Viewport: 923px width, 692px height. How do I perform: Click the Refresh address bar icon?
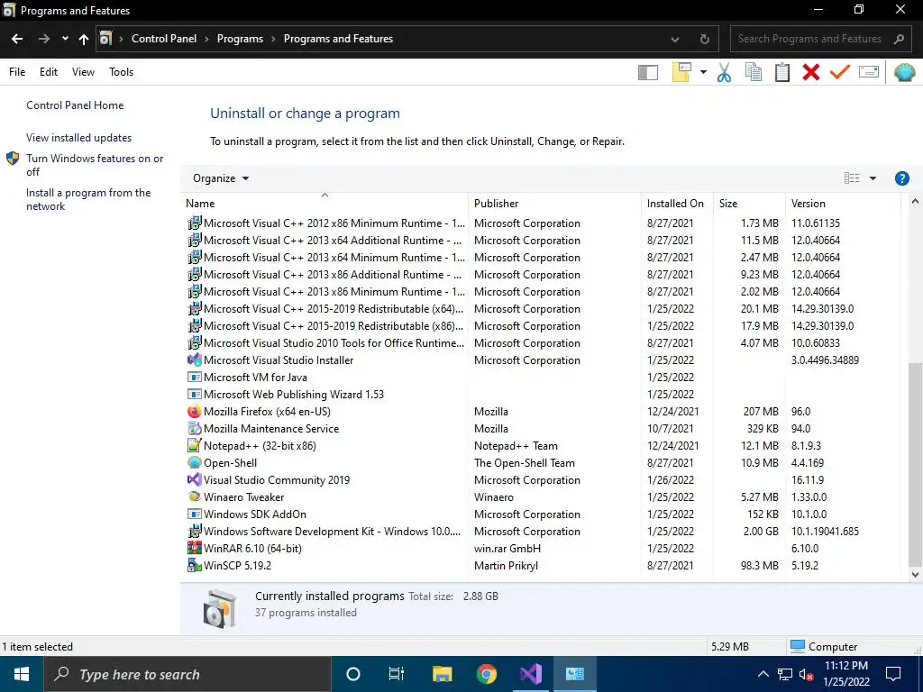[704, 40]
